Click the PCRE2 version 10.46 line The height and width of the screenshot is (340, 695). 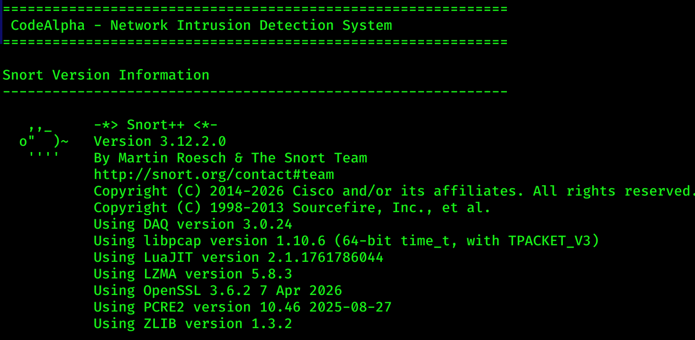(x=243, y=307)
